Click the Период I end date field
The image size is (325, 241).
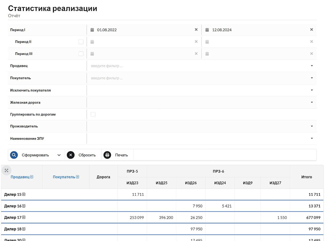[x=260, y=30]
